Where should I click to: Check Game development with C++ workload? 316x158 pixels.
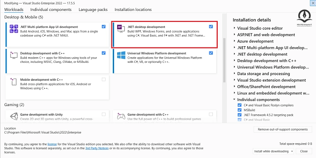(211, 114)
